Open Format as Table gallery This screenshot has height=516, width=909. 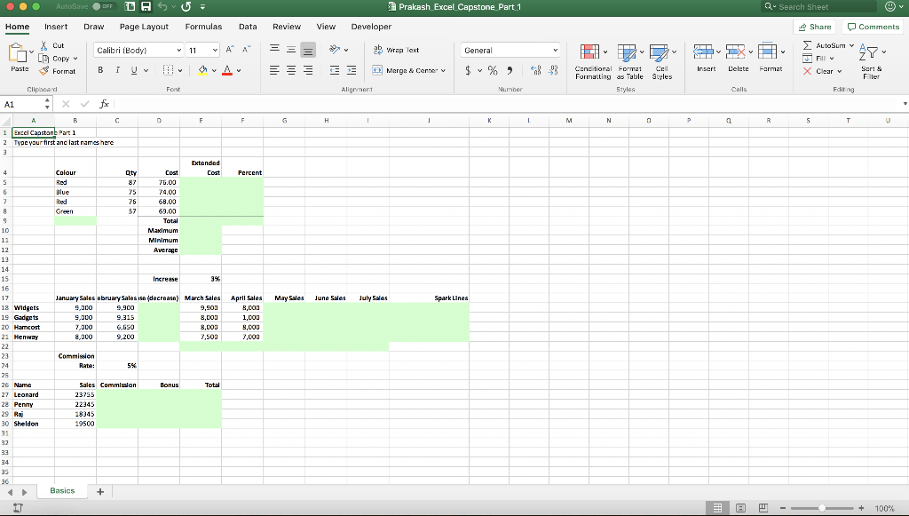pyautogui.click(x=629, y=61)
